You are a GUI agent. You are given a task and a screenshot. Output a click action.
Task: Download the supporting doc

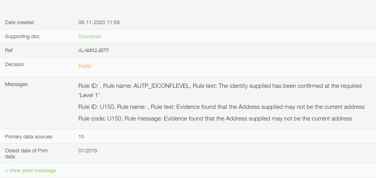(90, 37)
